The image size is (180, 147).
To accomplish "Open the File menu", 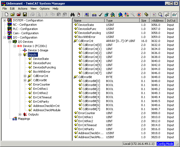I will click(x=5, y=9).
